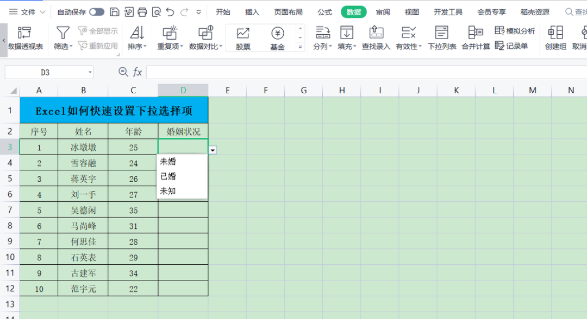
Task: Click the 模拟分析 what-if analysis button
Action: [x=514, y=31]
